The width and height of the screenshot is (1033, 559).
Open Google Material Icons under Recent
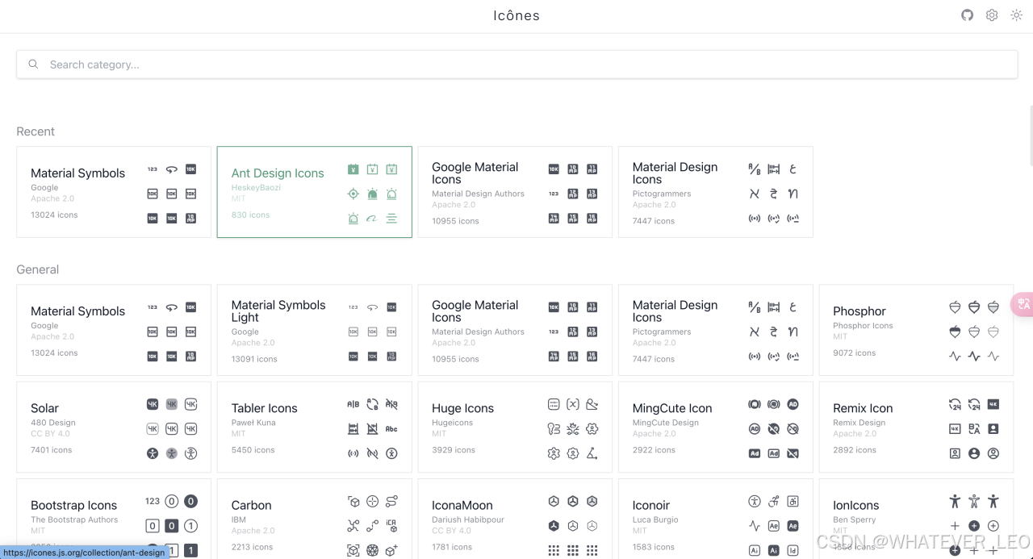click(x=515, y=192)
